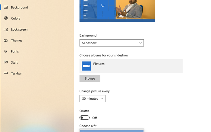The image size is (211, 132).
Task: Click the Start tiles icon
Action: 6,62
